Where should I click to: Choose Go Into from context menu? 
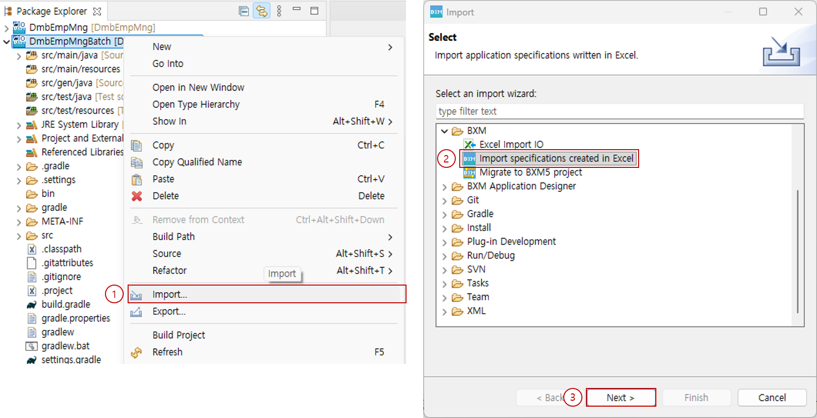click(x=264, y=64)
